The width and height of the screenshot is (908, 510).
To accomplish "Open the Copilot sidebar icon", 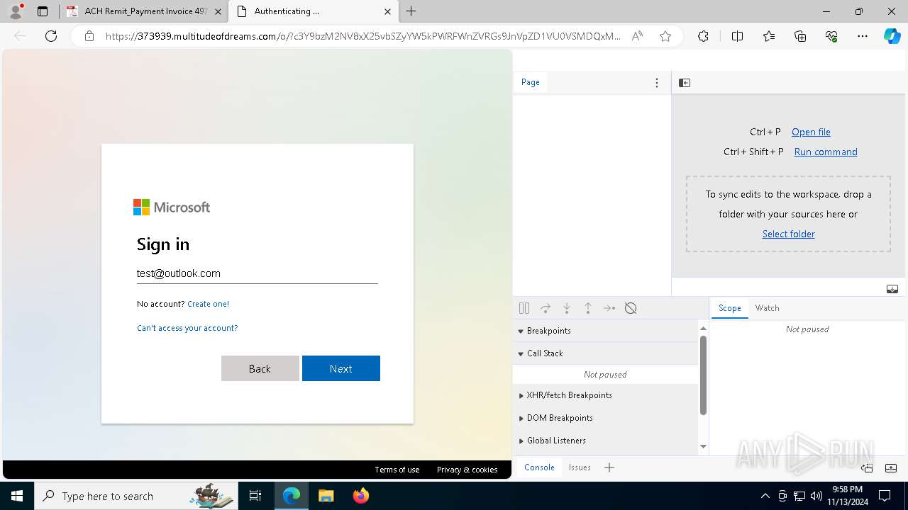I will coord(892,36).
